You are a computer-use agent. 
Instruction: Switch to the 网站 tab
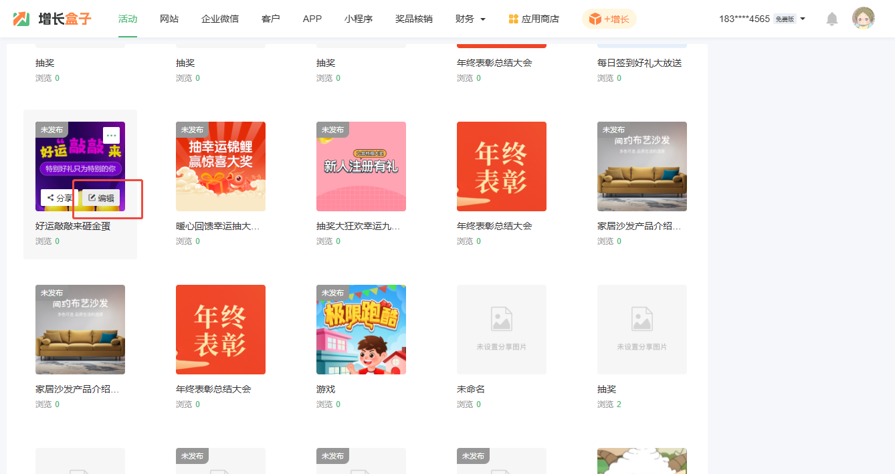click(169, 19)
